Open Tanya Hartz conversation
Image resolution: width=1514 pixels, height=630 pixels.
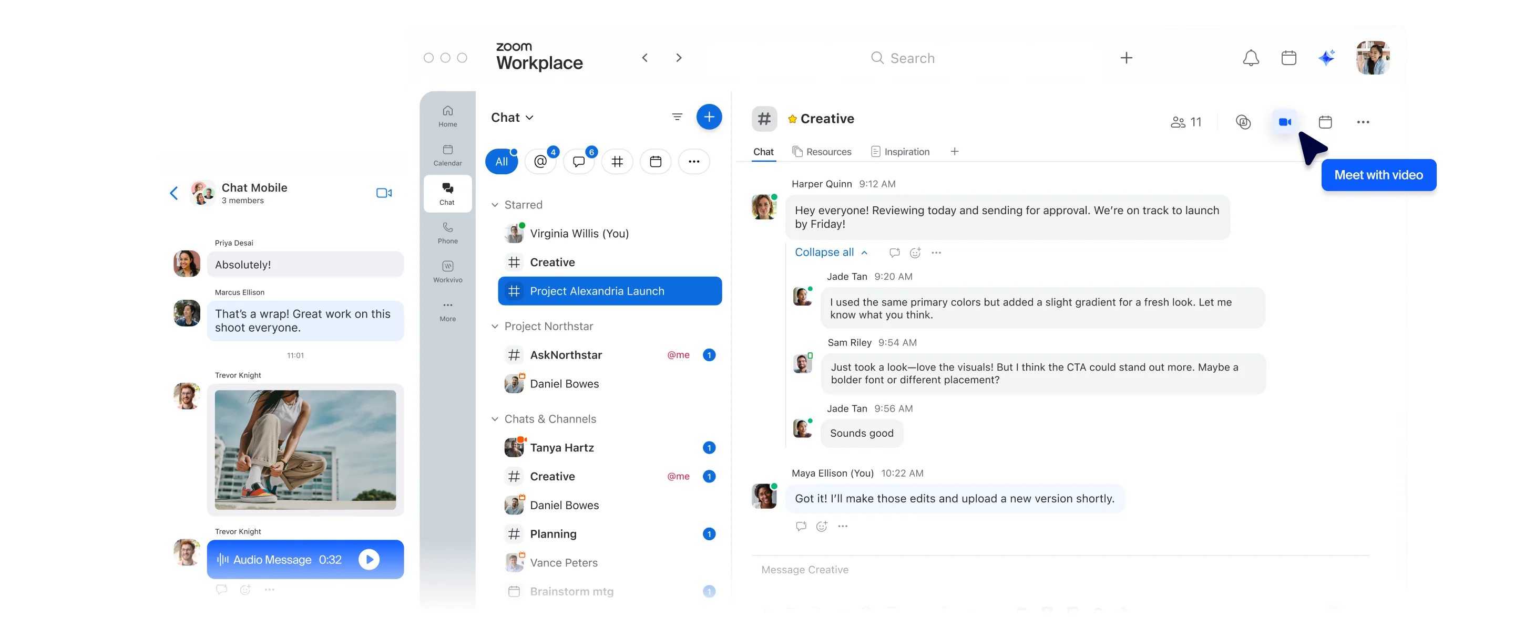609,448
